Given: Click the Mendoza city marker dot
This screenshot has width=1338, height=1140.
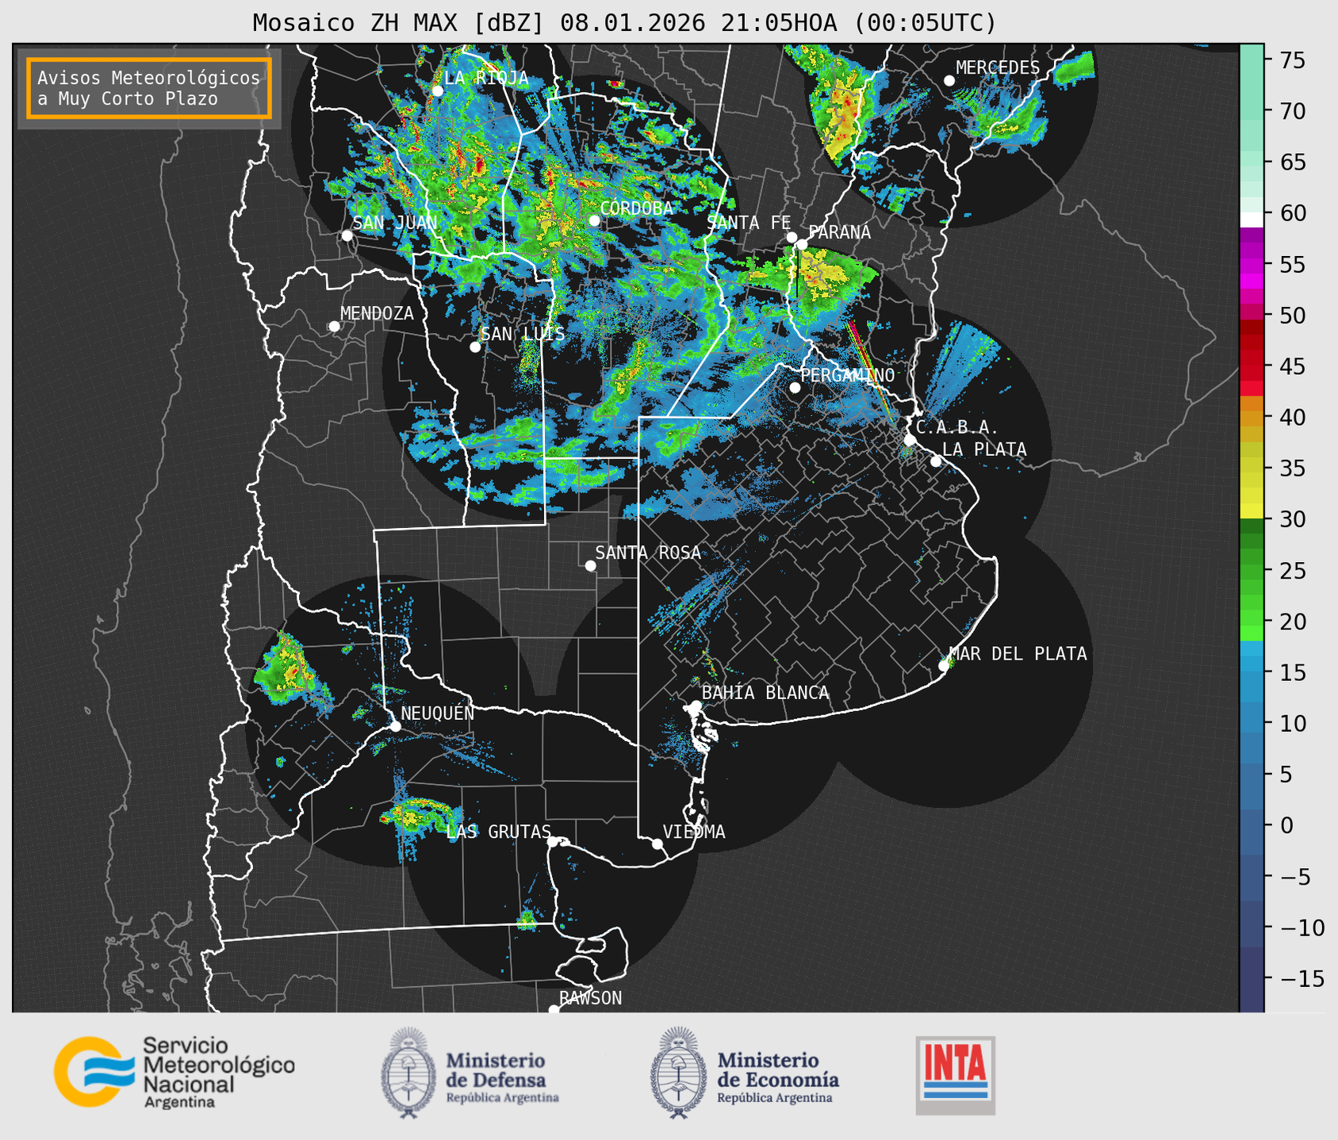Looking at the screenshot, I should pyautogui.click(x=335, y=327).
